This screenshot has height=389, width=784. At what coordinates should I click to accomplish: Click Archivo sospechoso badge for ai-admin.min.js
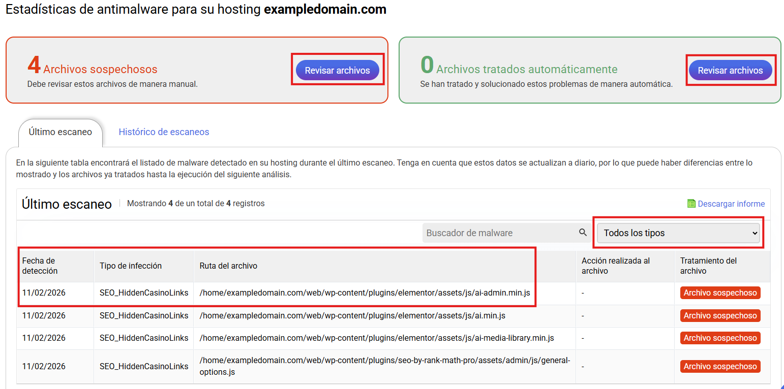tap(720, 293)
